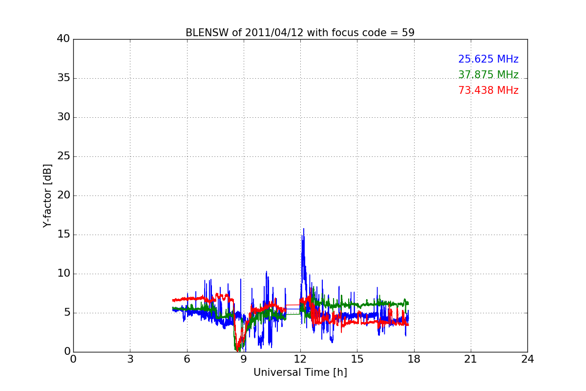586x391 pixels.
Task: Select the green 37.875 MHz legend label
Action: click(488, 75)
